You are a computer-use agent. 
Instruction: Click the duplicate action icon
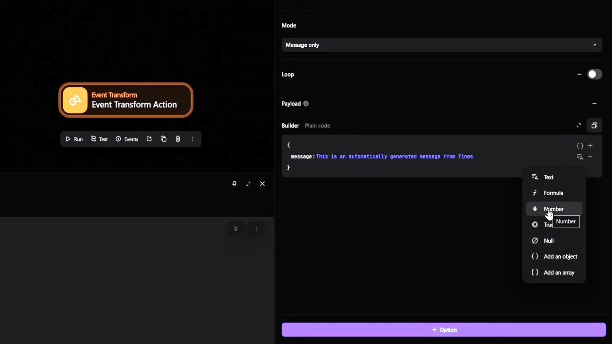[163, 139]
